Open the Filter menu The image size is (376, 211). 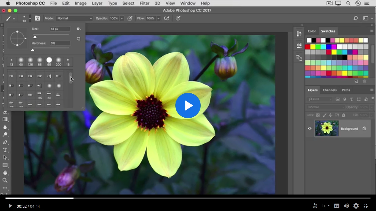tap(145, 3)
